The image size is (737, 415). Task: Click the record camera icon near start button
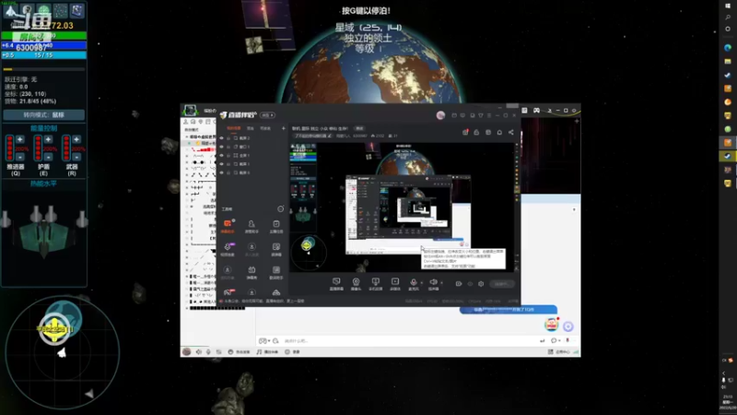(459, 284)
